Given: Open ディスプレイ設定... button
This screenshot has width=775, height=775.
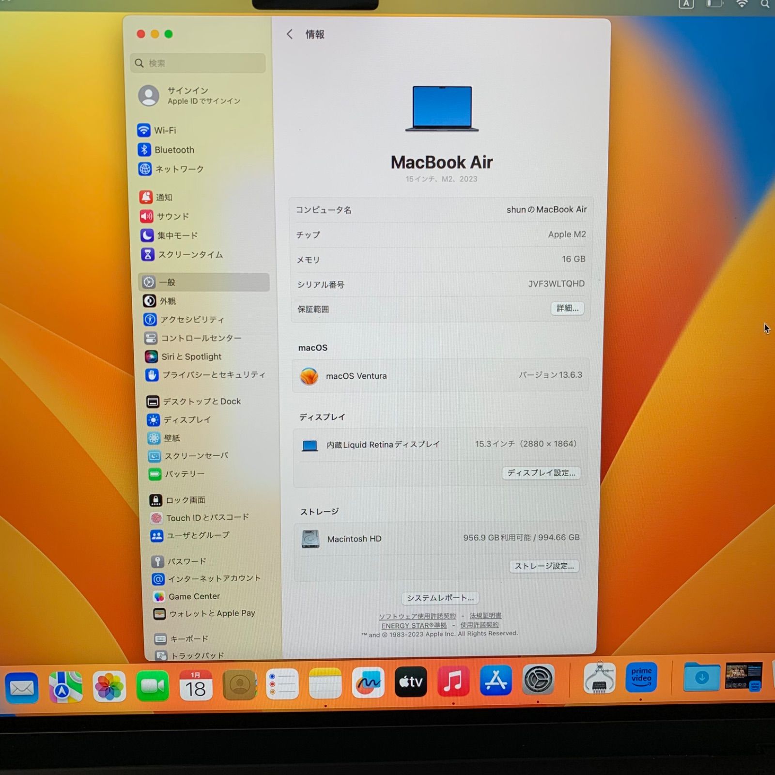Looking at the screenshot, I should (541, 473).
